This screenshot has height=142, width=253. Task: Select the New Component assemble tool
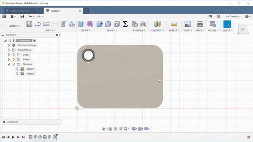[x=134, y=24]
